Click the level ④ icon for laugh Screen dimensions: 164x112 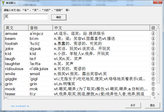tap(153, 59)
